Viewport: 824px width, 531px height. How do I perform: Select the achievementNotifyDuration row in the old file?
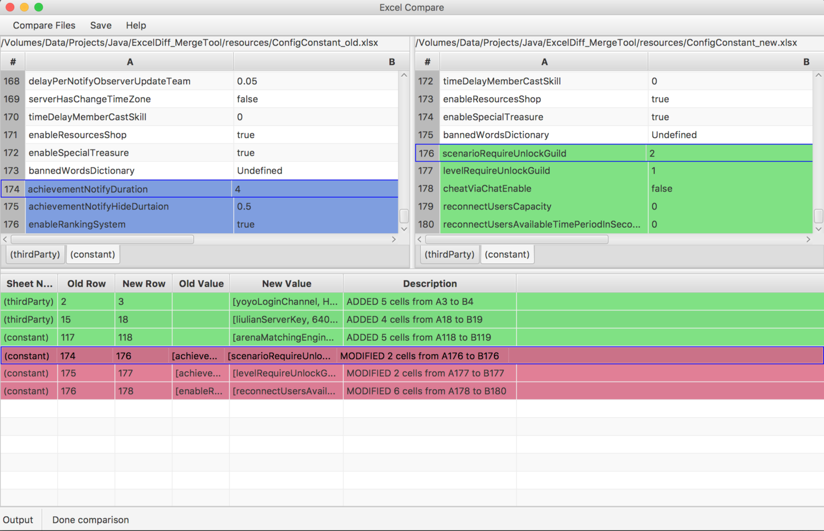point(130,188)
